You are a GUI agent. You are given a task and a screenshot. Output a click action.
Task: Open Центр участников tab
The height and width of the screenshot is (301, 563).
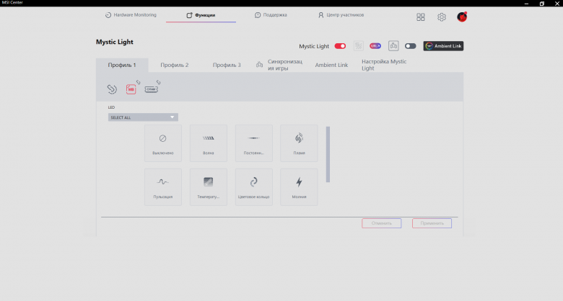click(341, 15)
